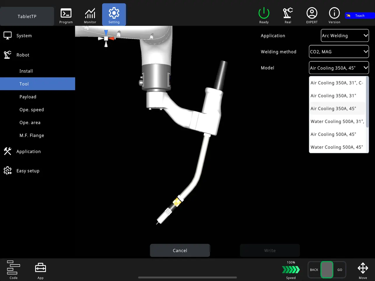Click the model list scrollbar
This screenshot has height=281, width=375.
(367, 102)
